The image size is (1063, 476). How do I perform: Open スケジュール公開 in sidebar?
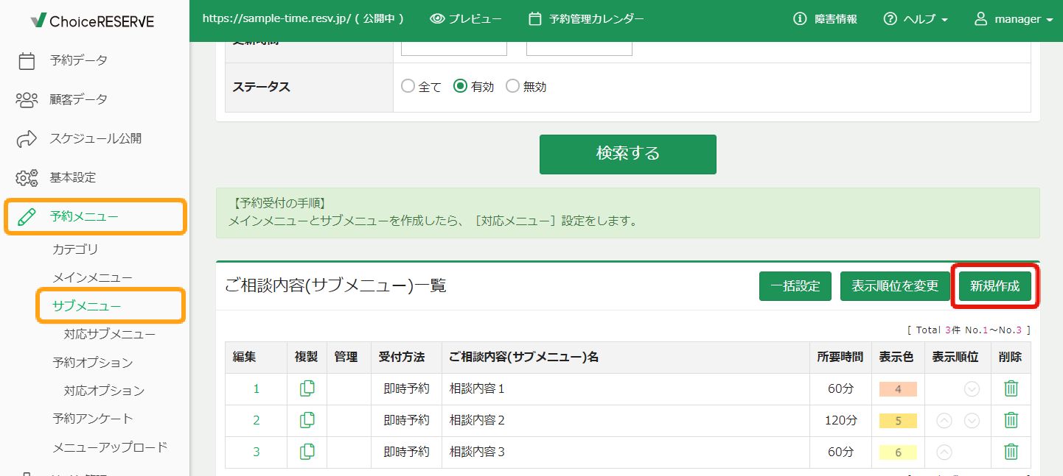point(96,138)
